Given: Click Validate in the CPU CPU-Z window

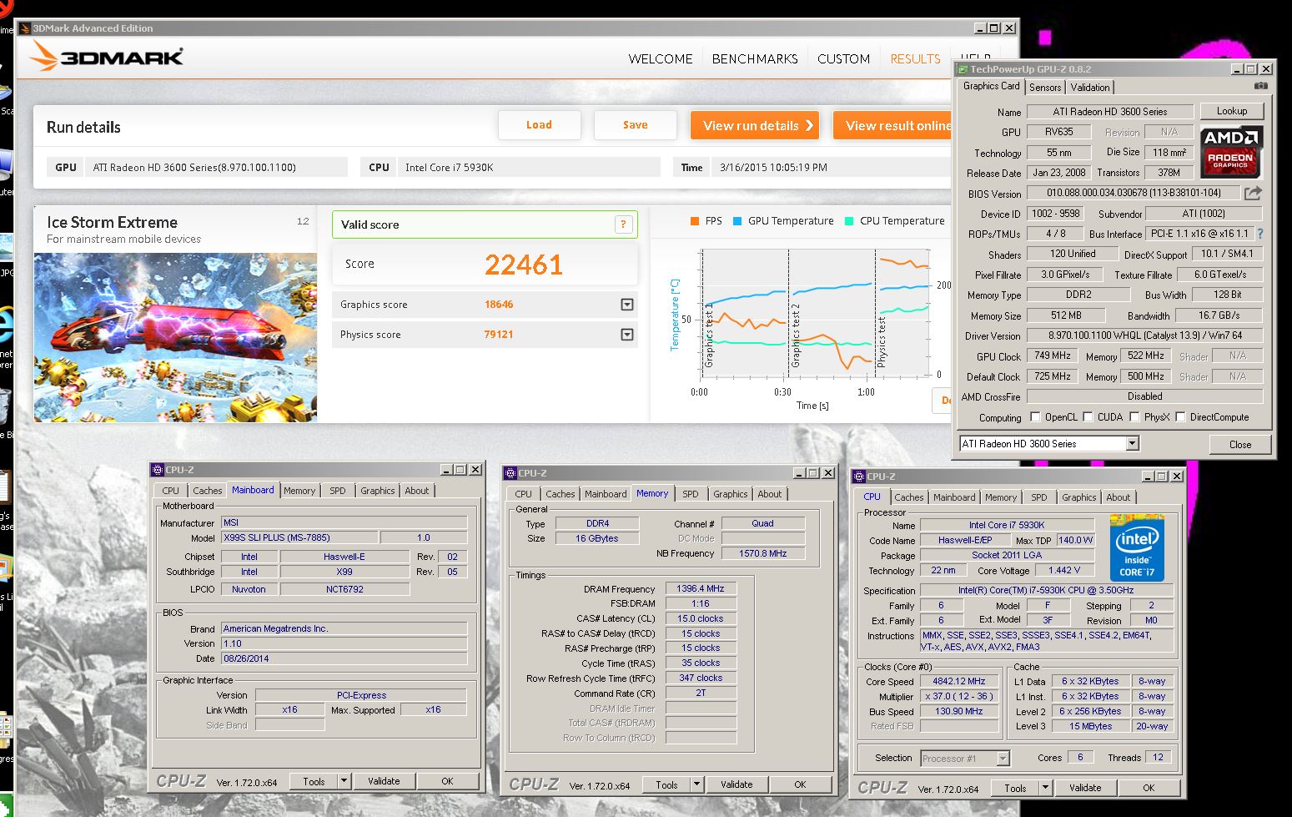Looking at the screenshot, I should (1085, 788).
